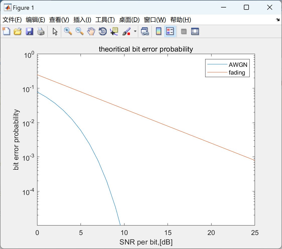
Task: Select the Edit Plot arrow tool
Action: [x=55, y=31]
